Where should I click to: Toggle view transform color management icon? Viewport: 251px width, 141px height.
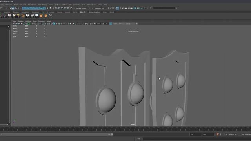coord(111,23)
